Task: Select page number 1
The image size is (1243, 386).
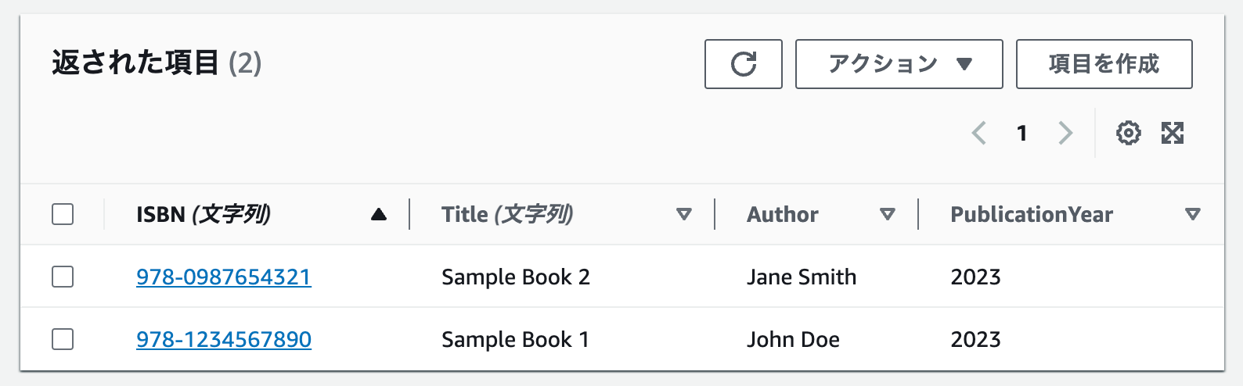Action: click(1021, 133)
